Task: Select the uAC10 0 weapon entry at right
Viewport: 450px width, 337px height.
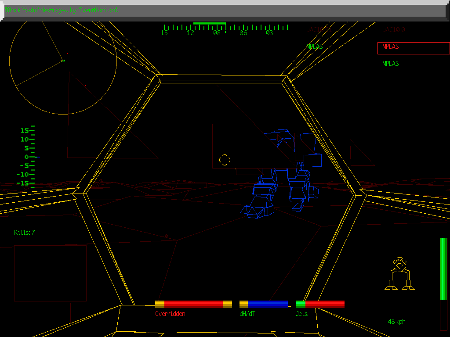Action: coord(393,30)
